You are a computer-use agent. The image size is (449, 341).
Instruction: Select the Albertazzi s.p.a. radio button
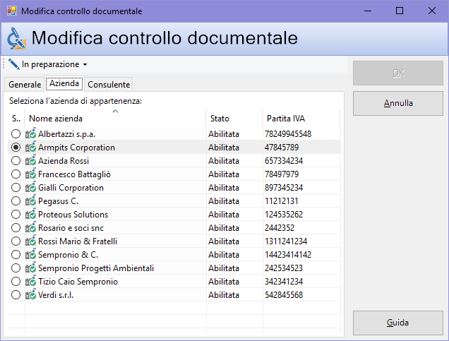pyautogui.click(x=16, y=133)
